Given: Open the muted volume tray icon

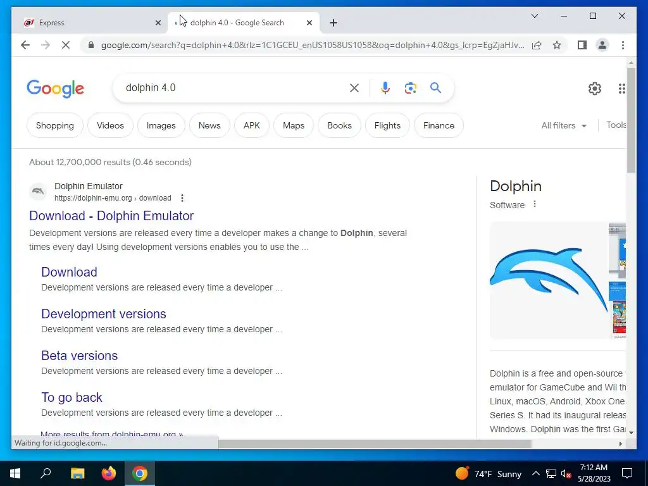Looking at the screenshot, I should pyautogui.click(x=566, y=473).
